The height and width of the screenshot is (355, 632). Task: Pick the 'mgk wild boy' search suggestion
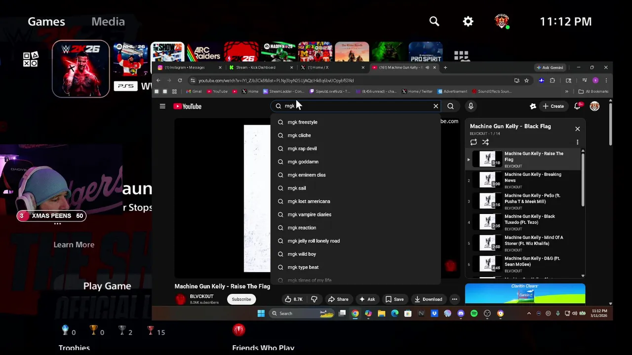click(x=355, y=254)
